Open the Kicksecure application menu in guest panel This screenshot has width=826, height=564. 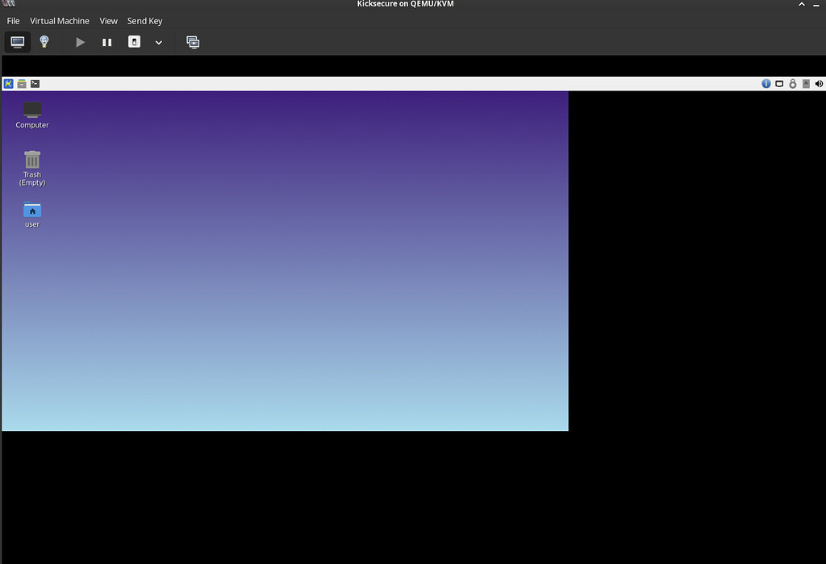click(9, 84)
